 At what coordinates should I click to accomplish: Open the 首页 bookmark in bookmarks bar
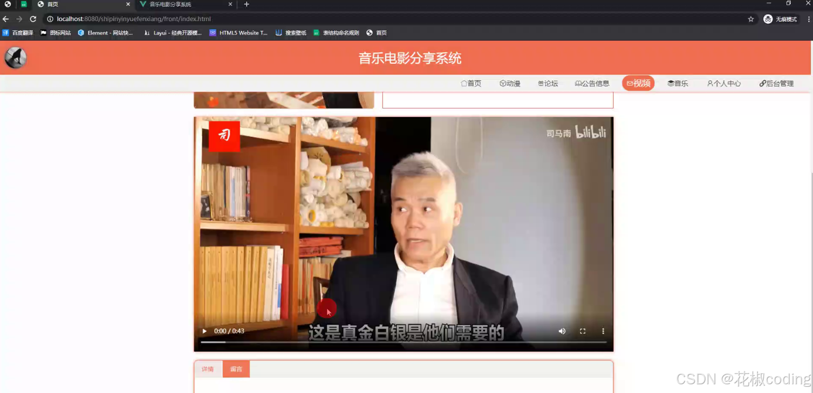pos(376,33)
